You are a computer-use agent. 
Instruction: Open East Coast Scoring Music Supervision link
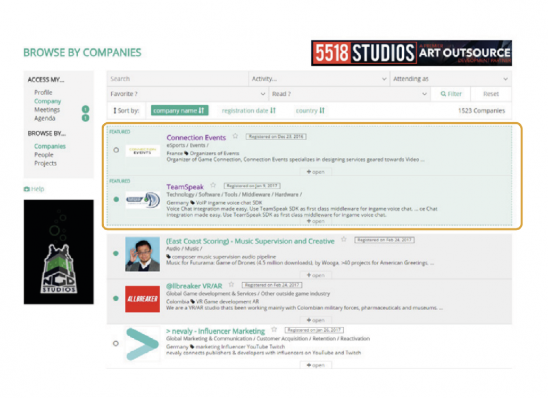pyautogui.click(x=250, y=241)
